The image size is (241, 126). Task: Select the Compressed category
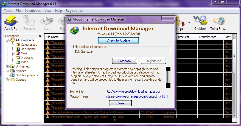(x=29, y=45)
